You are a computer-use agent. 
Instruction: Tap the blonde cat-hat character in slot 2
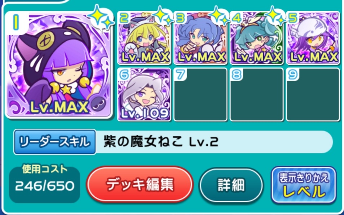coord(144,38)
